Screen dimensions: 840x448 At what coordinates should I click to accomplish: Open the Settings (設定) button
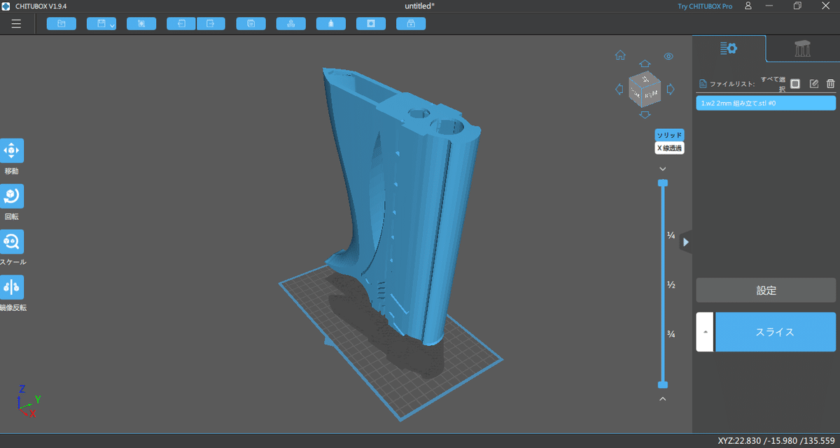pyautogui.click(x=766, y=290)
